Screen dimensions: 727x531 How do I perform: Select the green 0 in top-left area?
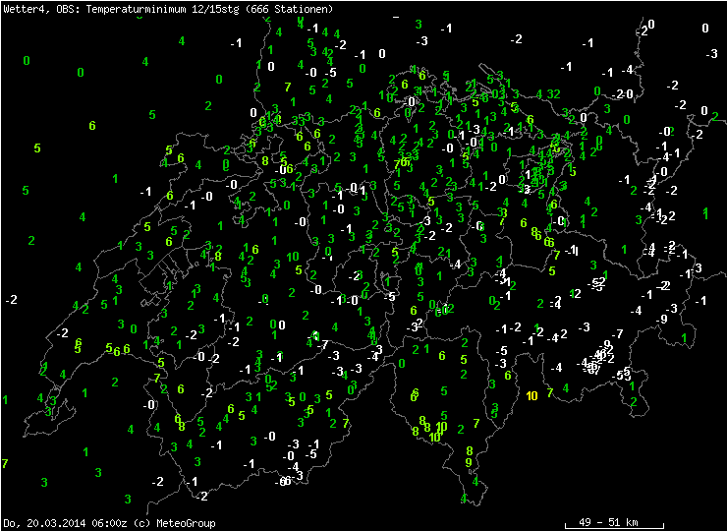tap(26, 61)
